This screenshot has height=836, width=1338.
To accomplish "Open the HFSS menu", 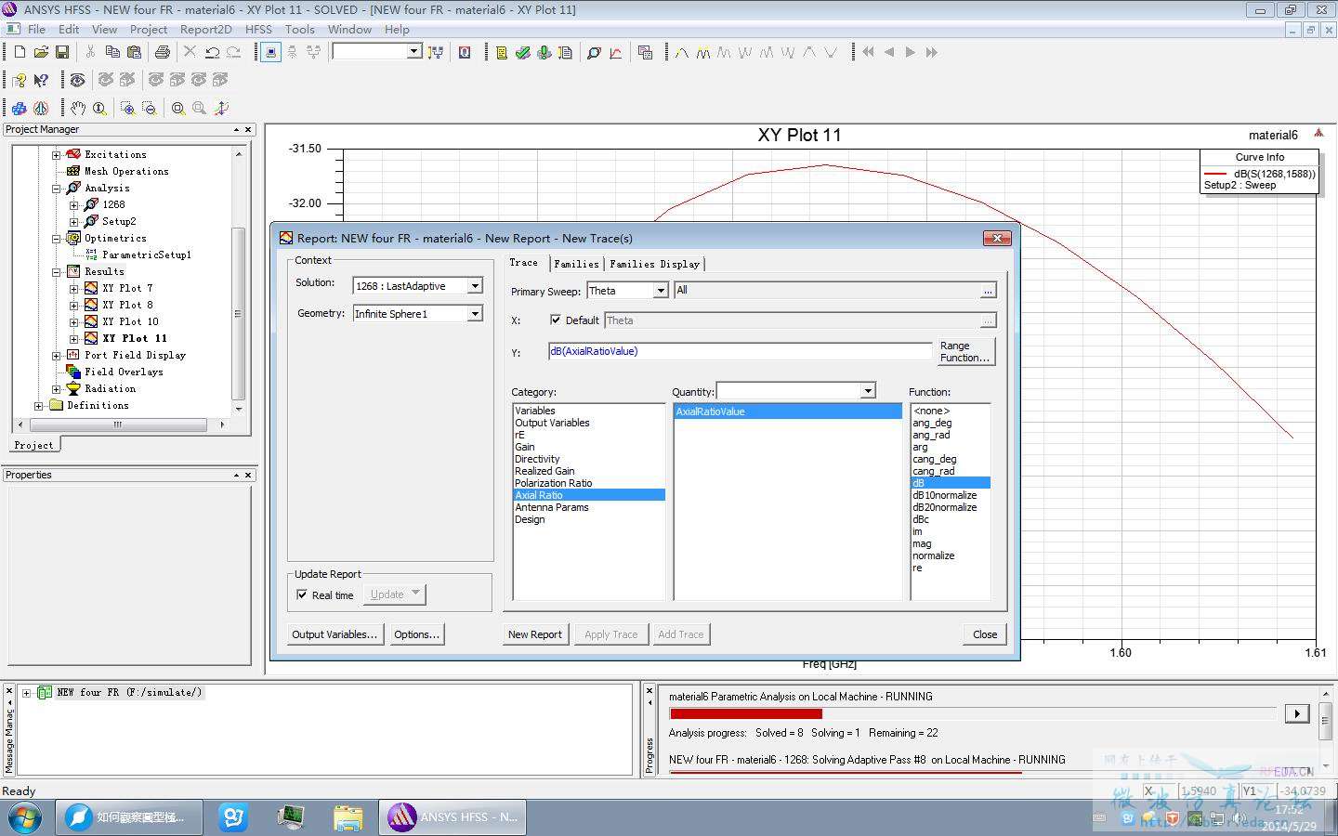I will point(258,29).
